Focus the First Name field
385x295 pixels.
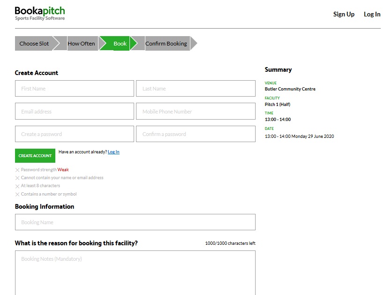pos(74,89)
